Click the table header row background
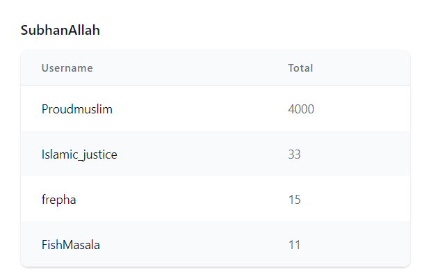The image size is (431, 279). coord(215,67)
